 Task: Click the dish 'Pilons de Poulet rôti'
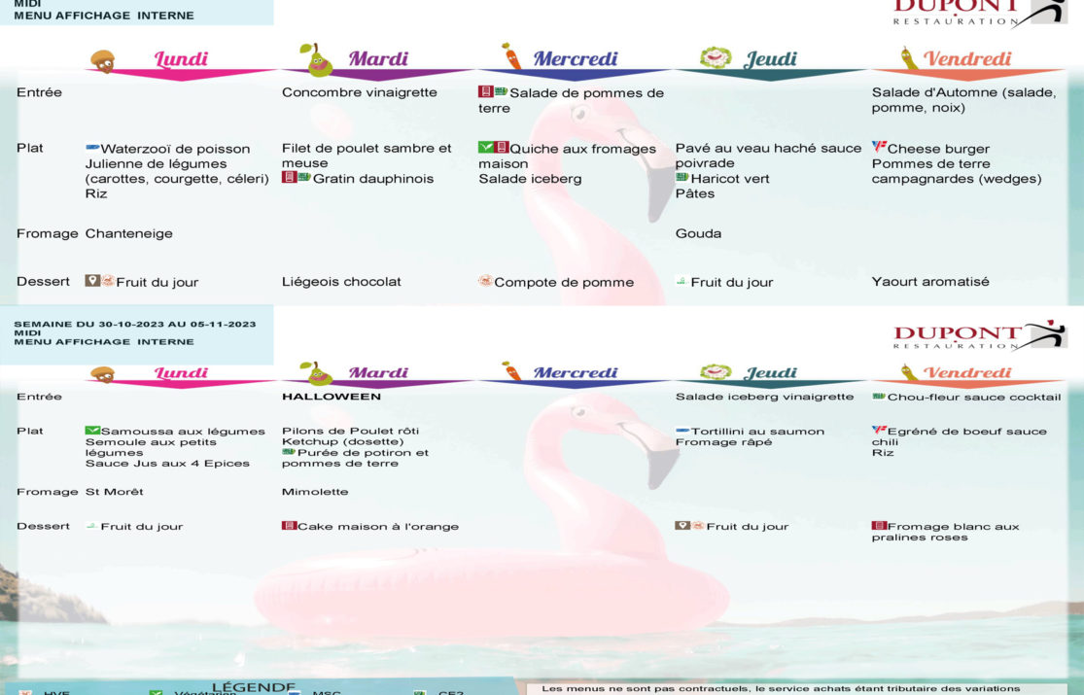351,431
